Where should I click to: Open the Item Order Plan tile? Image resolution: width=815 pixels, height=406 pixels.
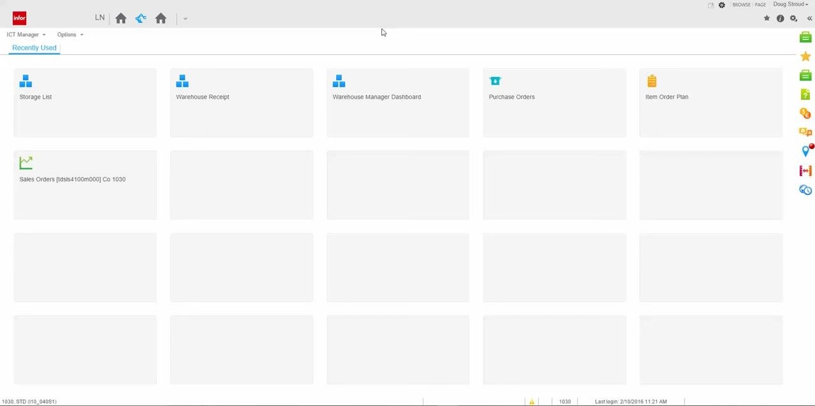(711, 102)
